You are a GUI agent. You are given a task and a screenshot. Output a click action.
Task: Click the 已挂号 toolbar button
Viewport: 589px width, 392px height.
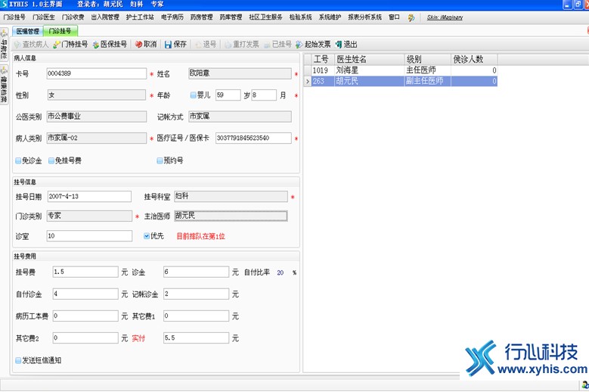(x=277, y=45)
